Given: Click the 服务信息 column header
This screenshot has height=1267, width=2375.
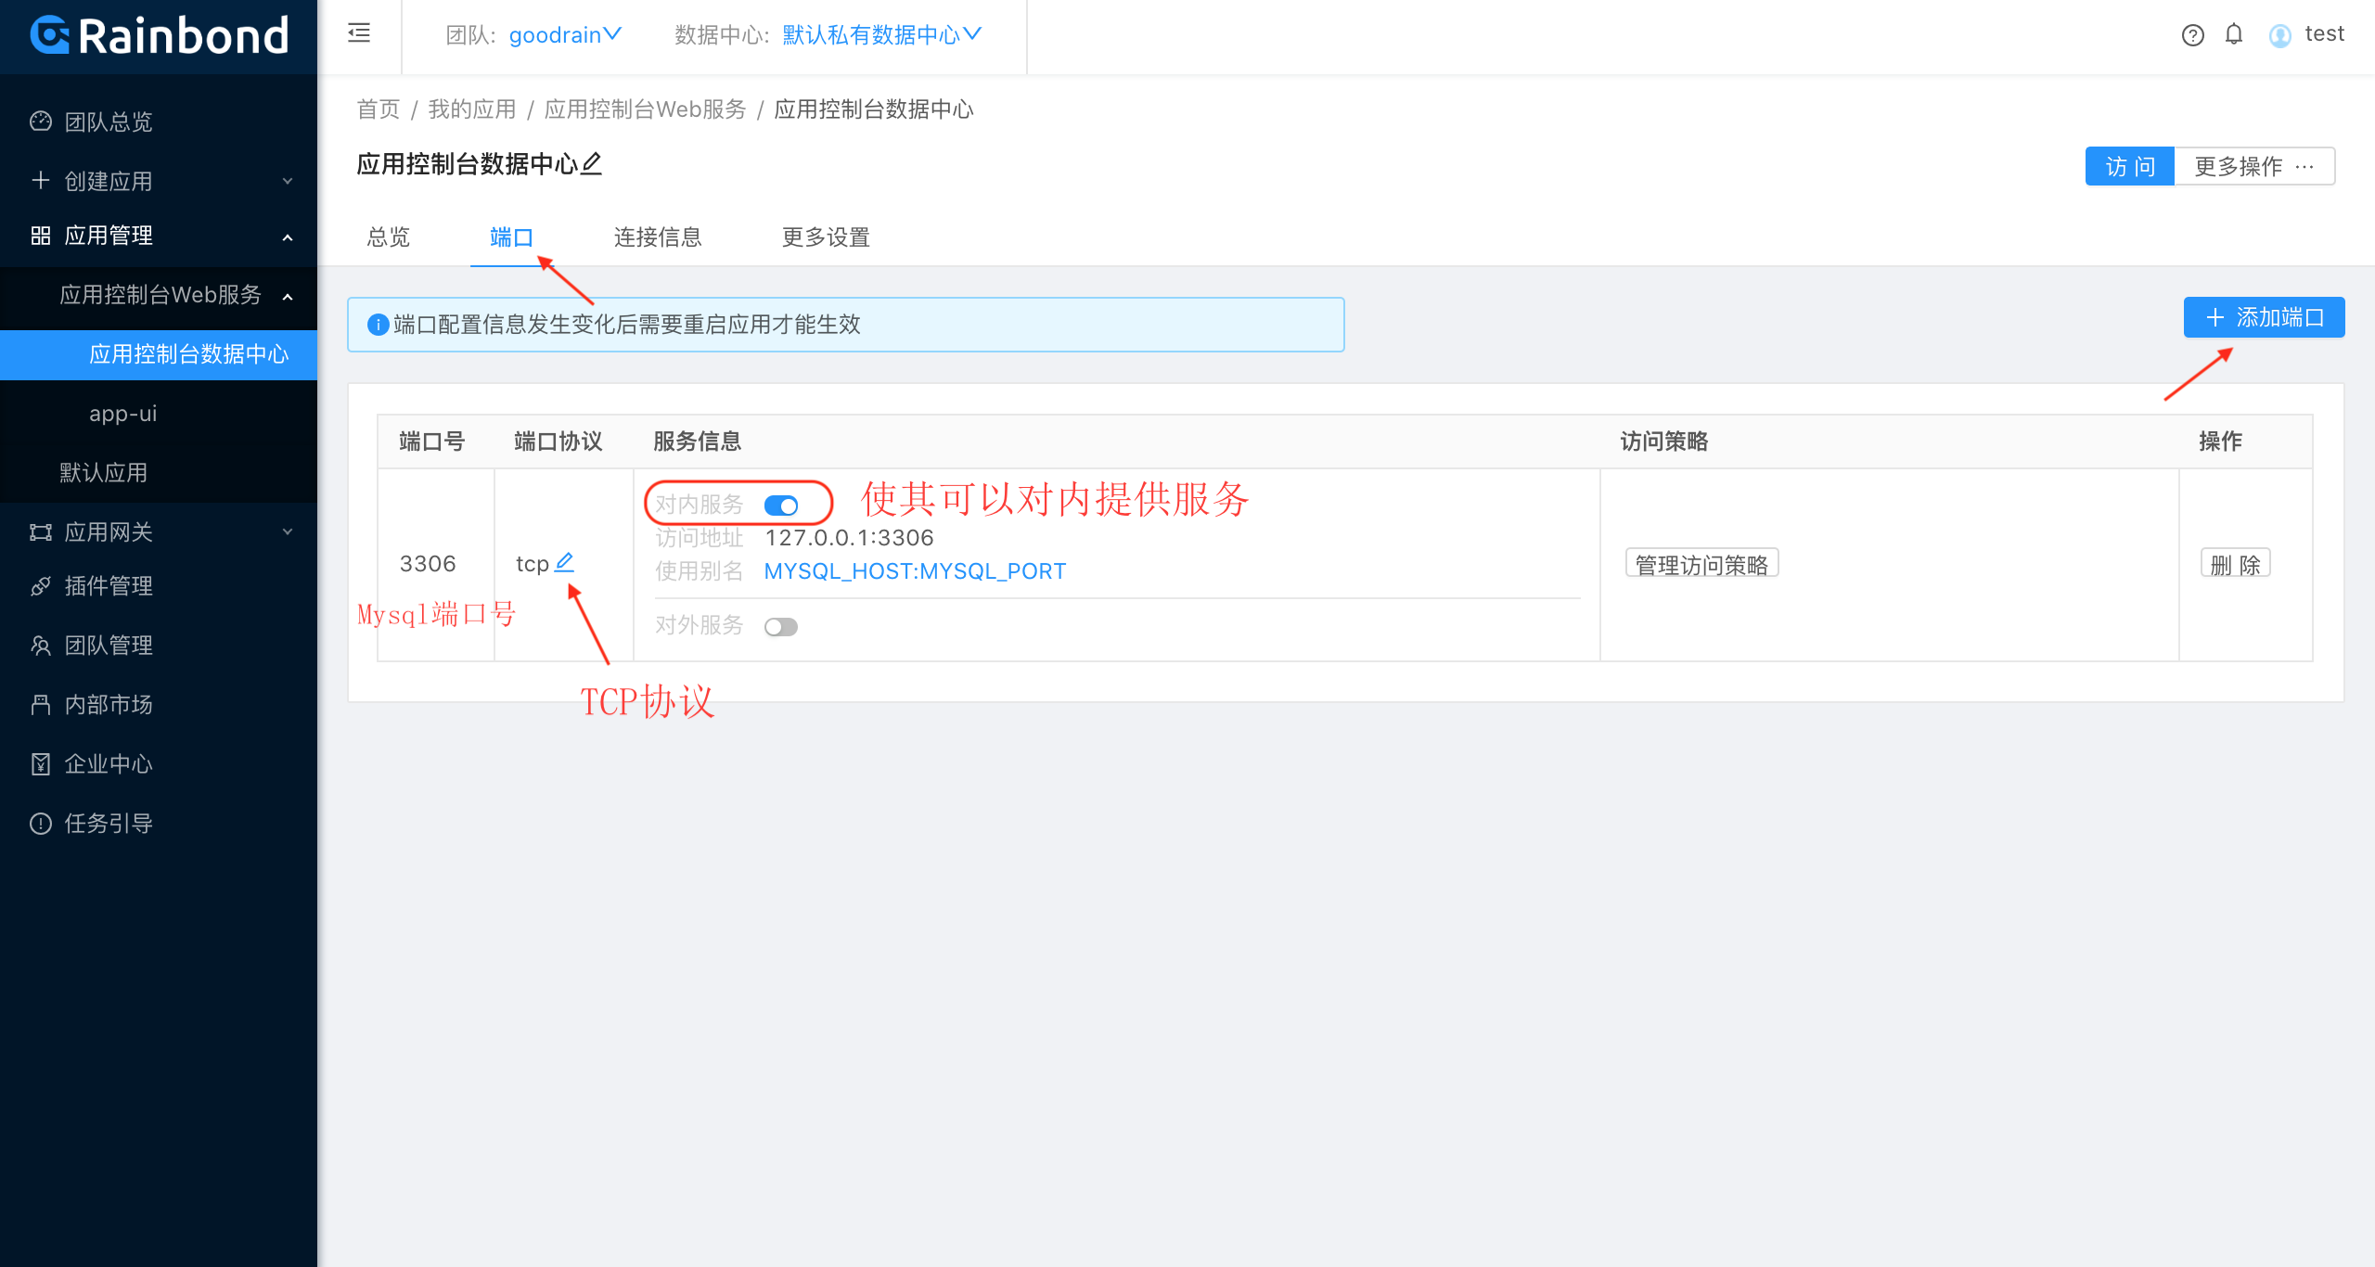Looking at the screenshot, I should (698, 442).
